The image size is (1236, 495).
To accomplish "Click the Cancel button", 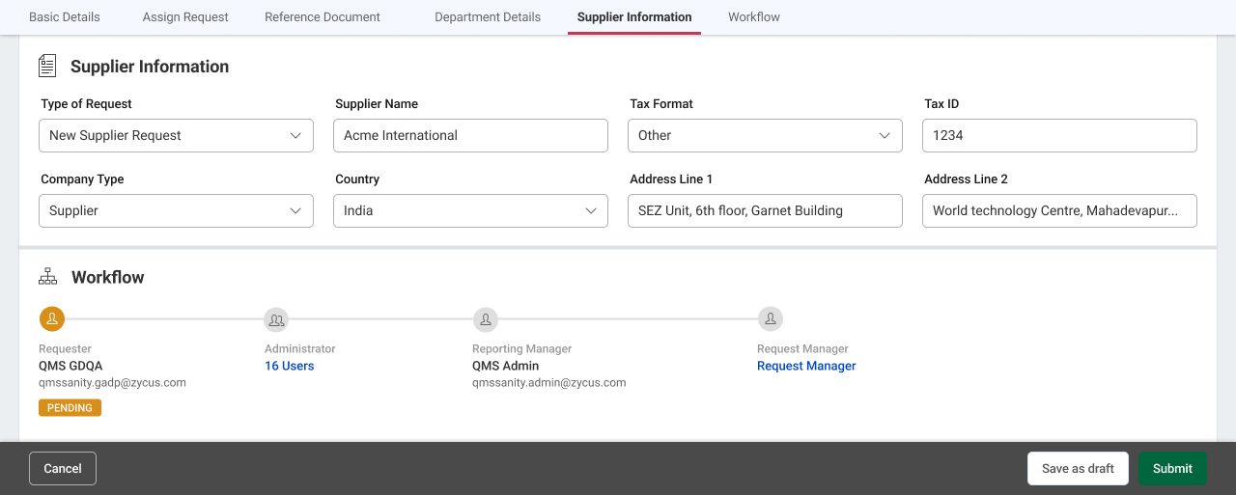I will (x=63, y=469).
